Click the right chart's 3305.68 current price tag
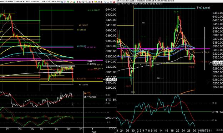 [218, 63]
